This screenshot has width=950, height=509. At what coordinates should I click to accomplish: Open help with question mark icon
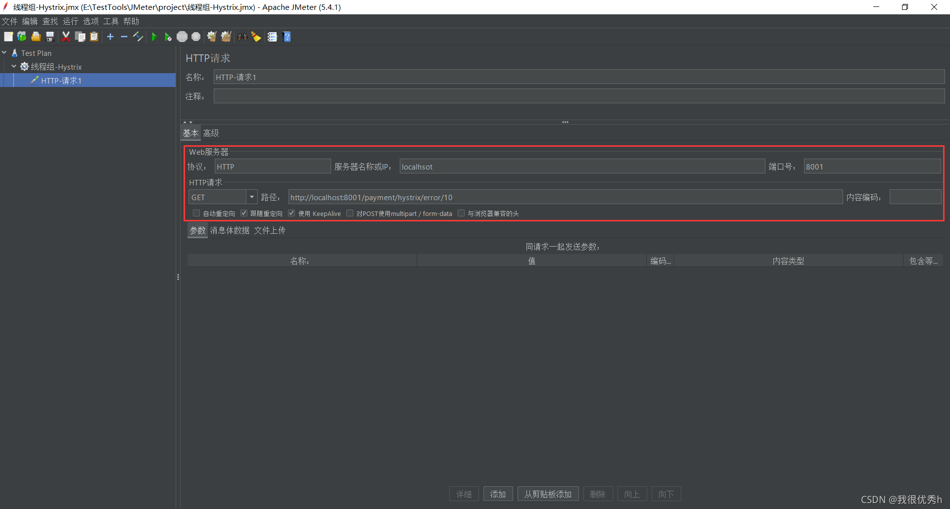click(286, 37)
